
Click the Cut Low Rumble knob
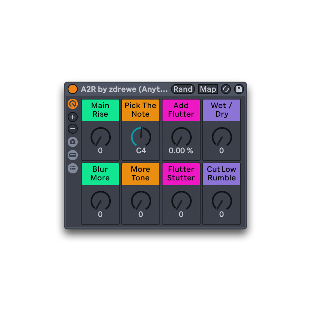[x=222, y=201]
